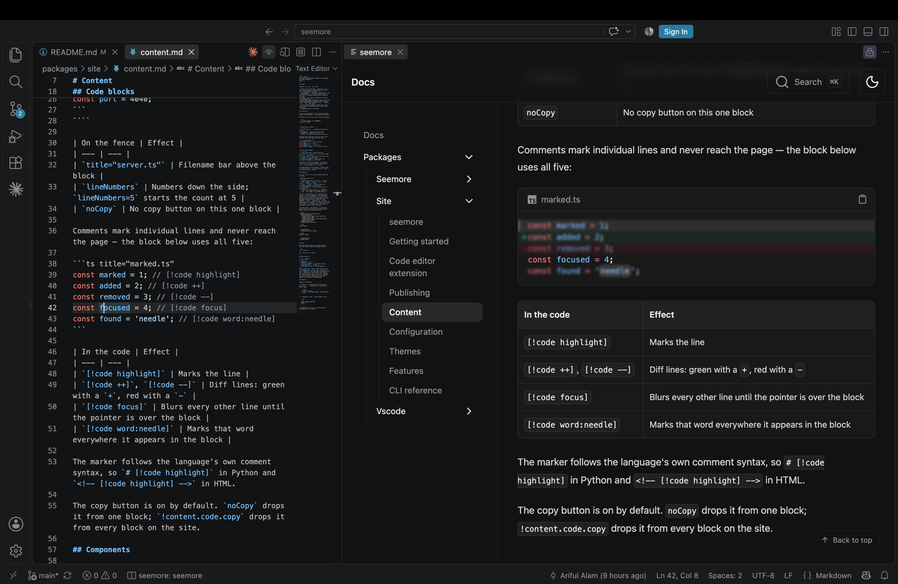Click 'Ariful Alam (9 hours ago)' blame entry

point(598,575)
